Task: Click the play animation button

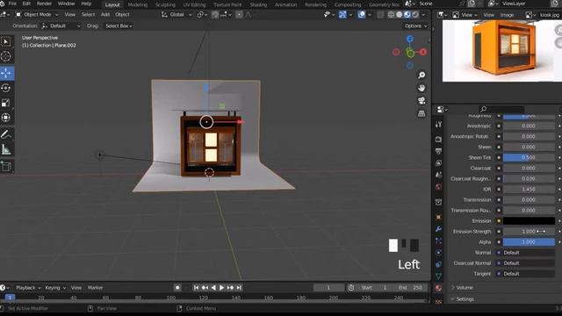Action: (222, 288)
